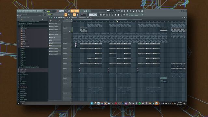This screenshot has width=208, height=117.
Task: Select the playlist Slice tool
Action: [x=64, y=18]
